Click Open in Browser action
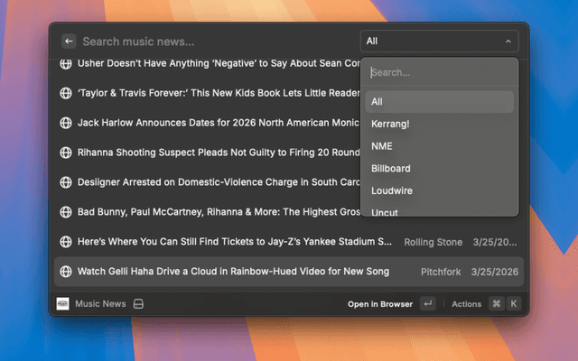 tap(381, 304)
